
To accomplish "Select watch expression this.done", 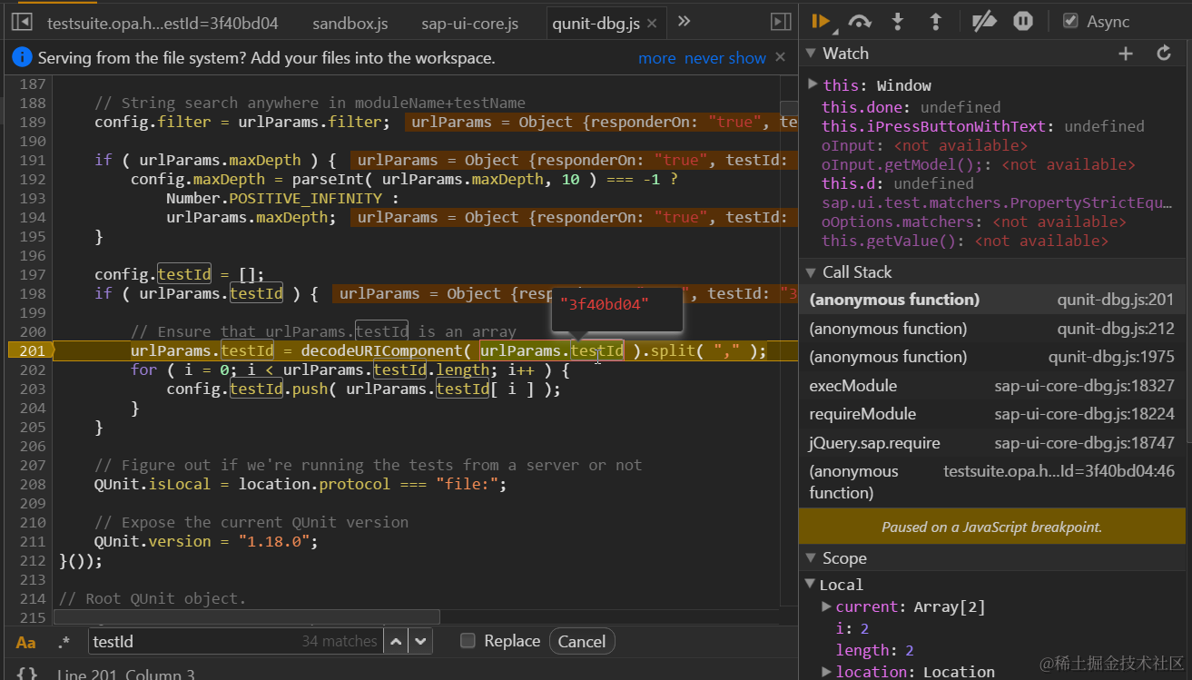I will pos(911,107).
